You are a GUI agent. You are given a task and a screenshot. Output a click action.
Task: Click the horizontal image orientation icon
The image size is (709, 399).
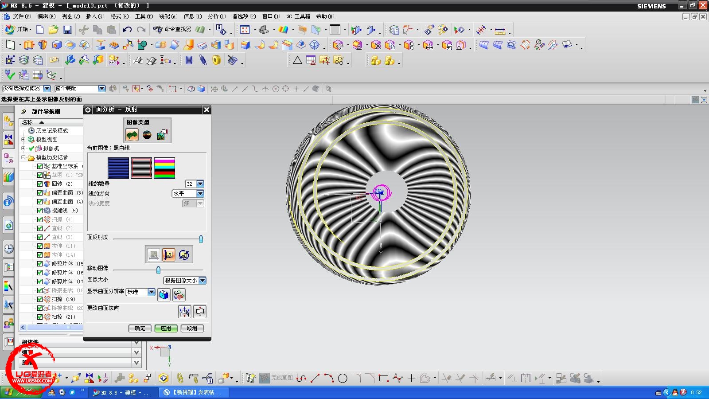(x=153, y=254)
